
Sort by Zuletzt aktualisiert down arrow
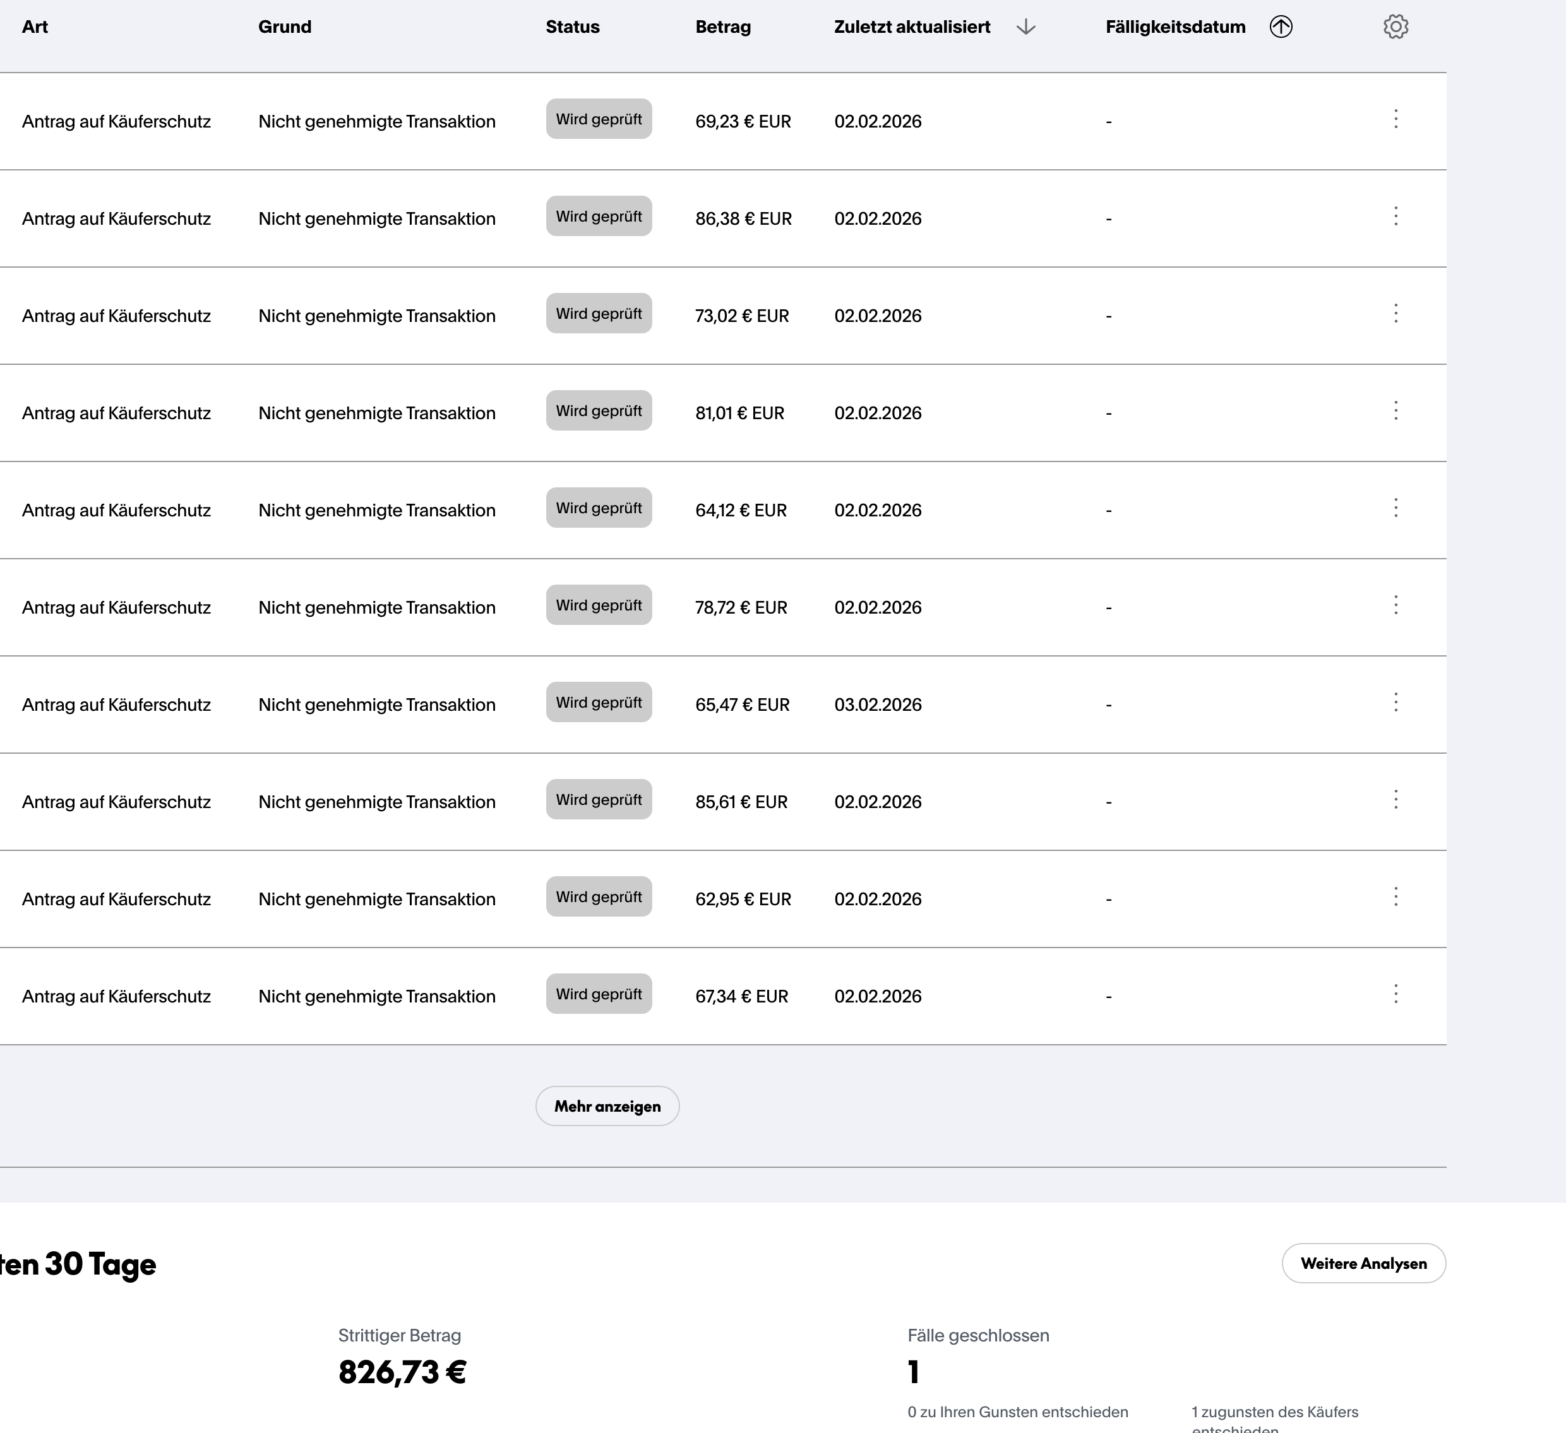point(1025,27)
